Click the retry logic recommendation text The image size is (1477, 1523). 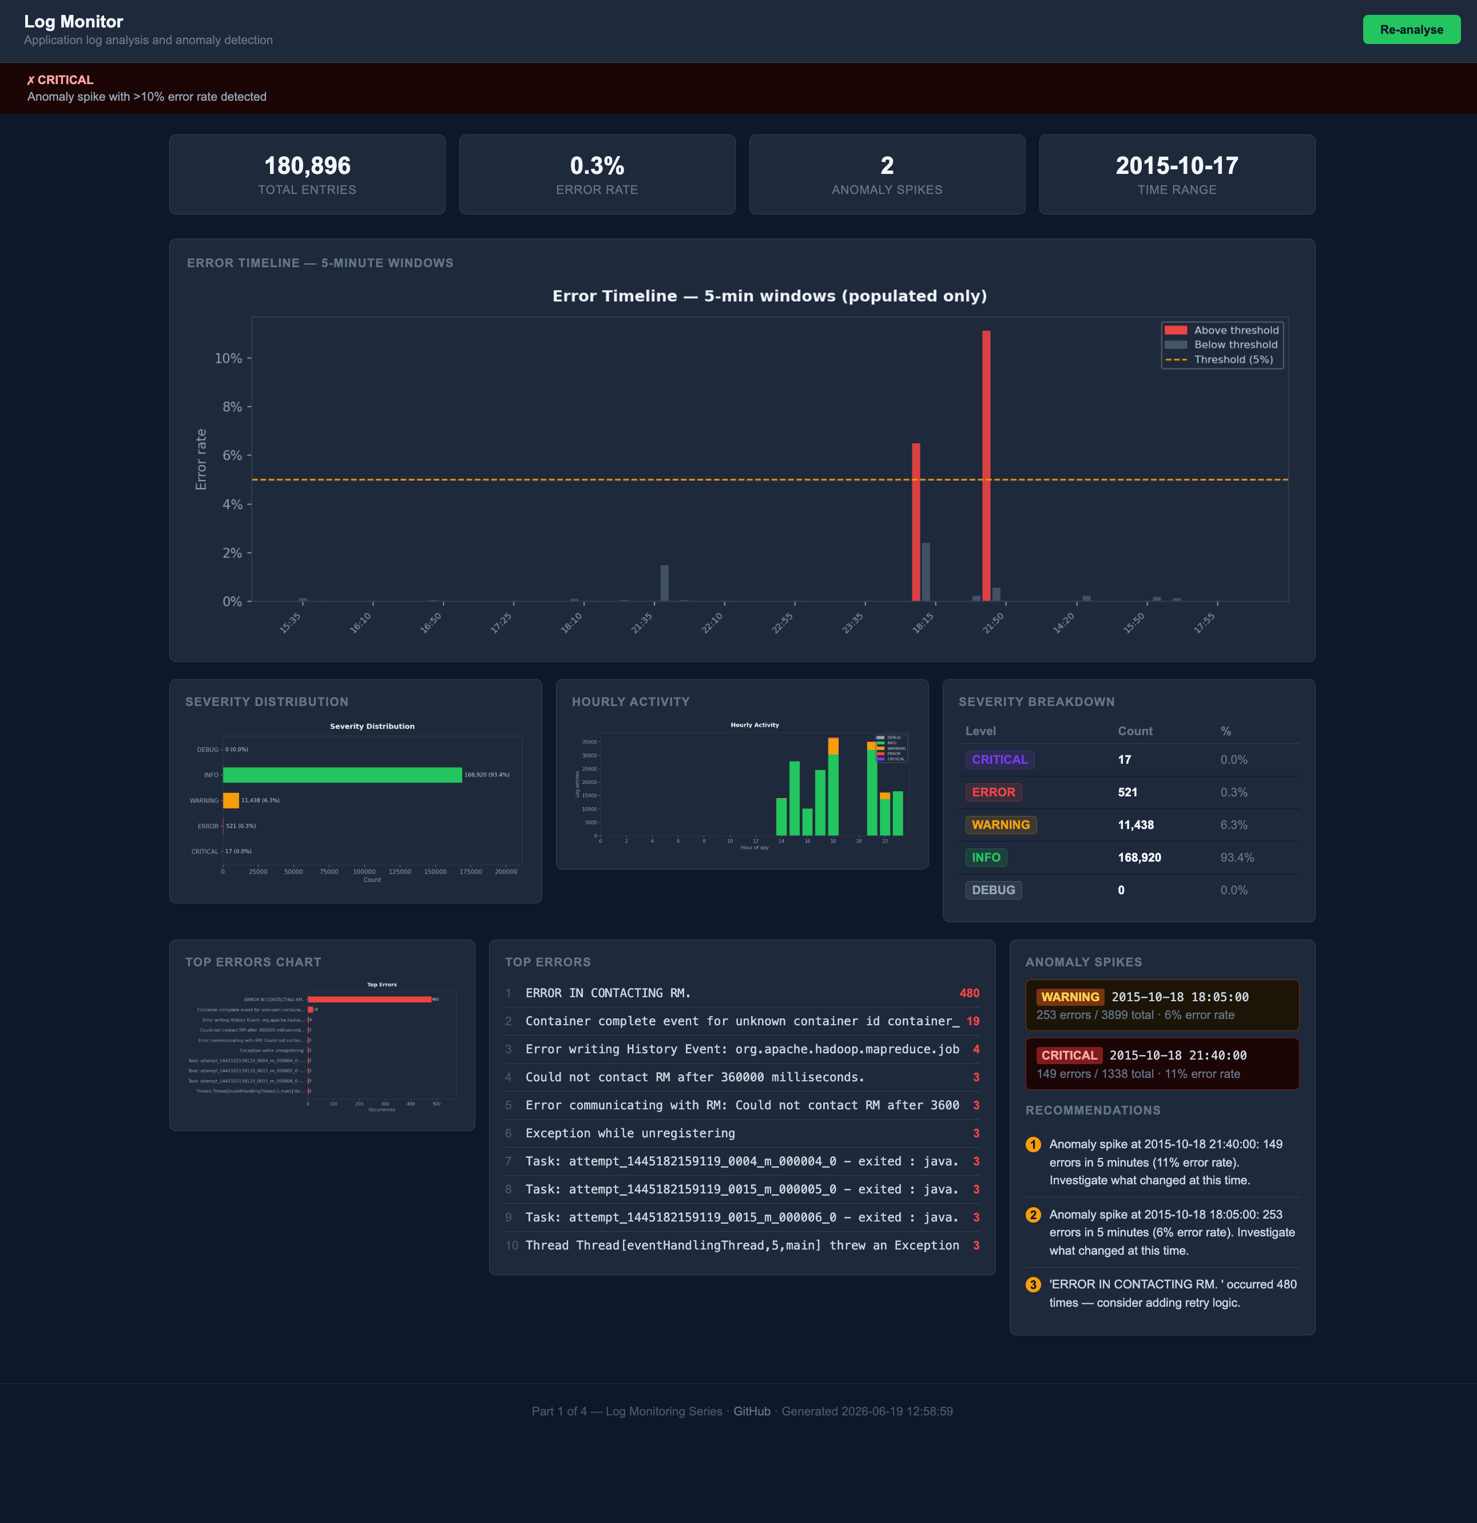coord(1173,1294)
